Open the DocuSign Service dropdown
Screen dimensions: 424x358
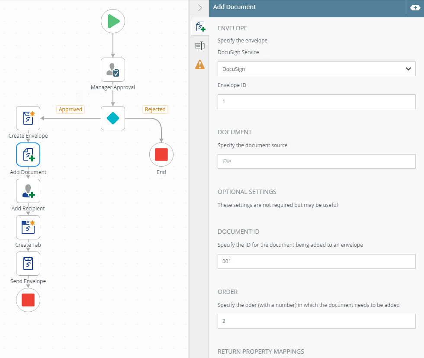tap(316, 69)
